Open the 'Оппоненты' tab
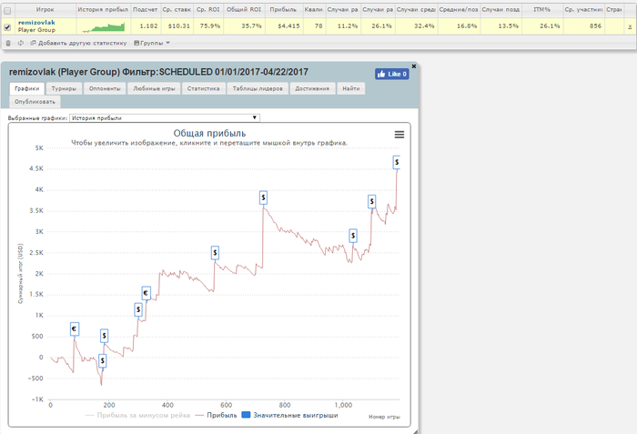 [x=105, y=88]
